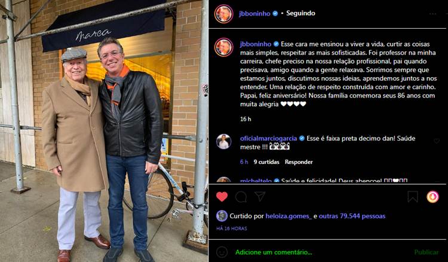Screen dimensions: 448x262
Task: Reply to comment with Responder
Action: (299, 162)
